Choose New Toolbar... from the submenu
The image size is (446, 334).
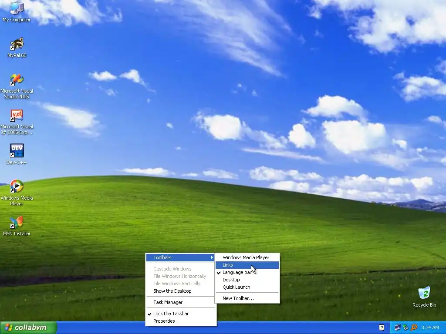[247, 298]
